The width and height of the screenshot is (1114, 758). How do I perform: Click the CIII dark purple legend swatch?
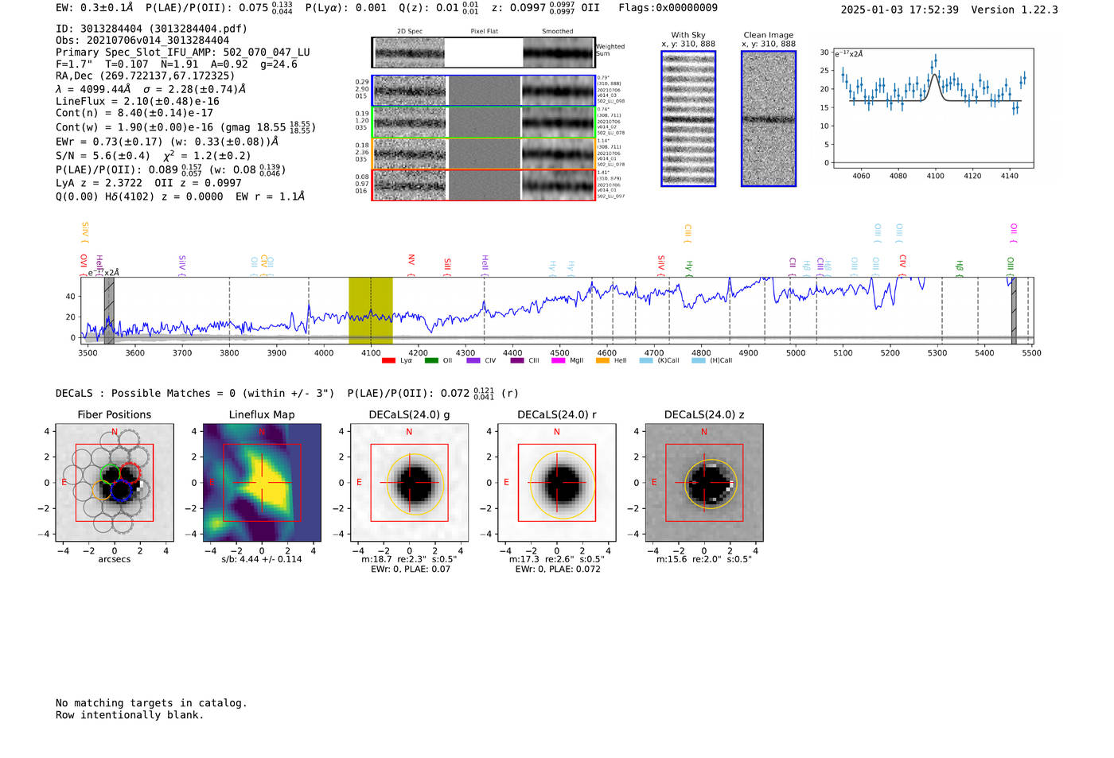tap(517, 360)
